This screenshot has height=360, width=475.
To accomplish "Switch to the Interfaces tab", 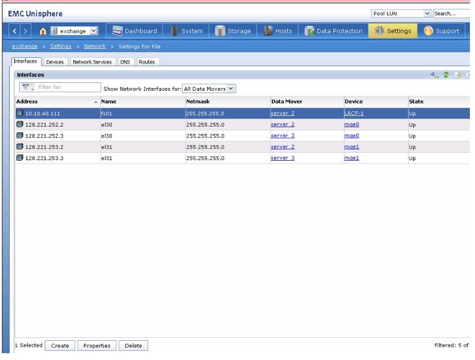I will 26,61.
